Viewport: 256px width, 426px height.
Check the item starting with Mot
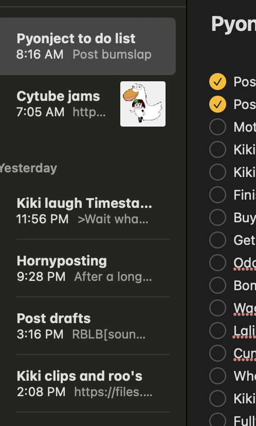218,127
